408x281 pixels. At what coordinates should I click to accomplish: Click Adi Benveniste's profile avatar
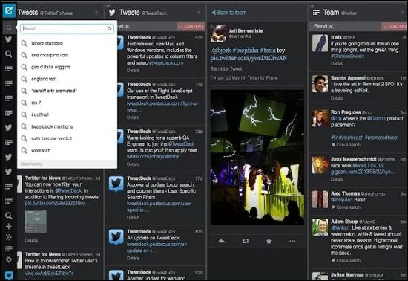(x=218, y=33)
